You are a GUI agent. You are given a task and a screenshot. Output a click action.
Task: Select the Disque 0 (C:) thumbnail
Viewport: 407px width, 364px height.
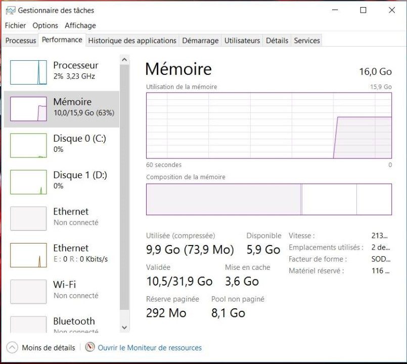click(x=28, y=146)
